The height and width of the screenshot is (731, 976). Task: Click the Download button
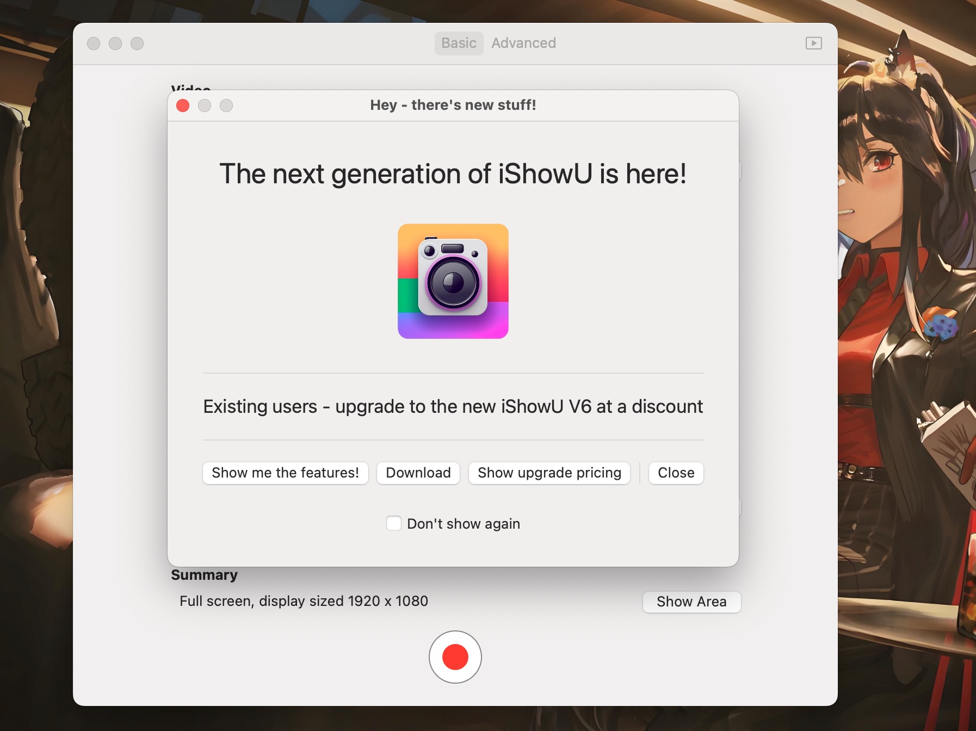418,473
